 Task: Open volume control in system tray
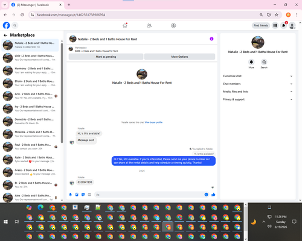(269, 227)
